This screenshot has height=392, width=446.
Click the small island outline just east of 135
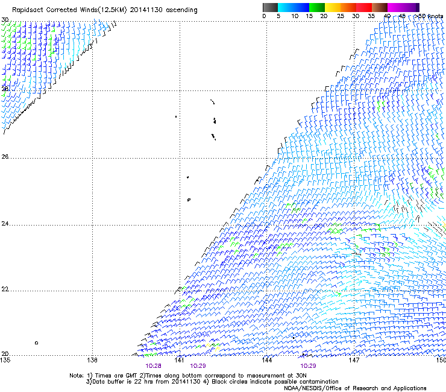[x=36, y=343]
